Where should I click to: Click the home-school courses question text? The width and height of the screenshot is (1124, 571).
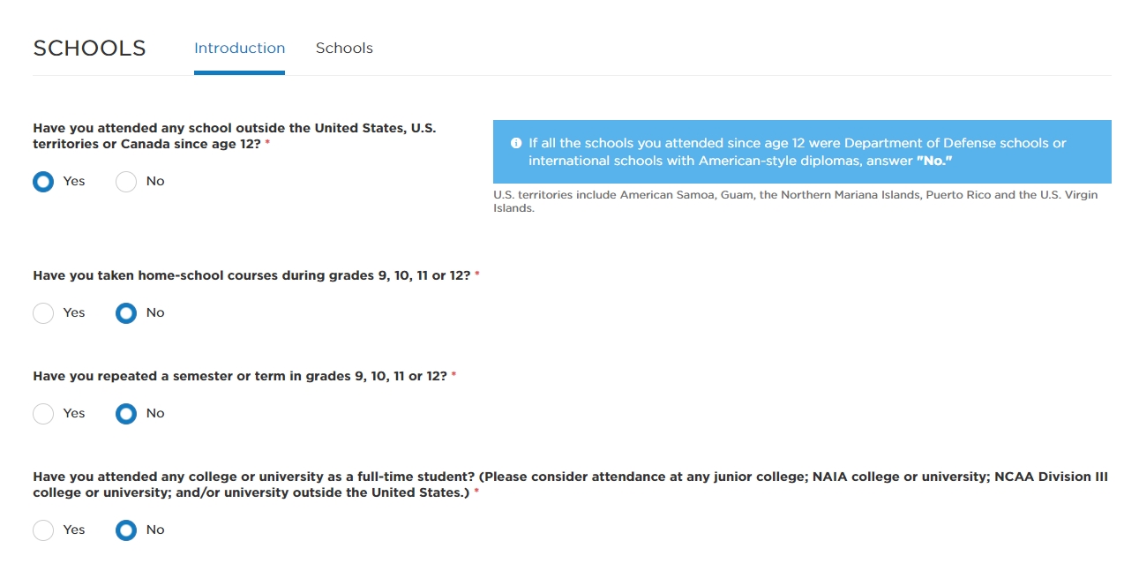[x=251, y=275]
